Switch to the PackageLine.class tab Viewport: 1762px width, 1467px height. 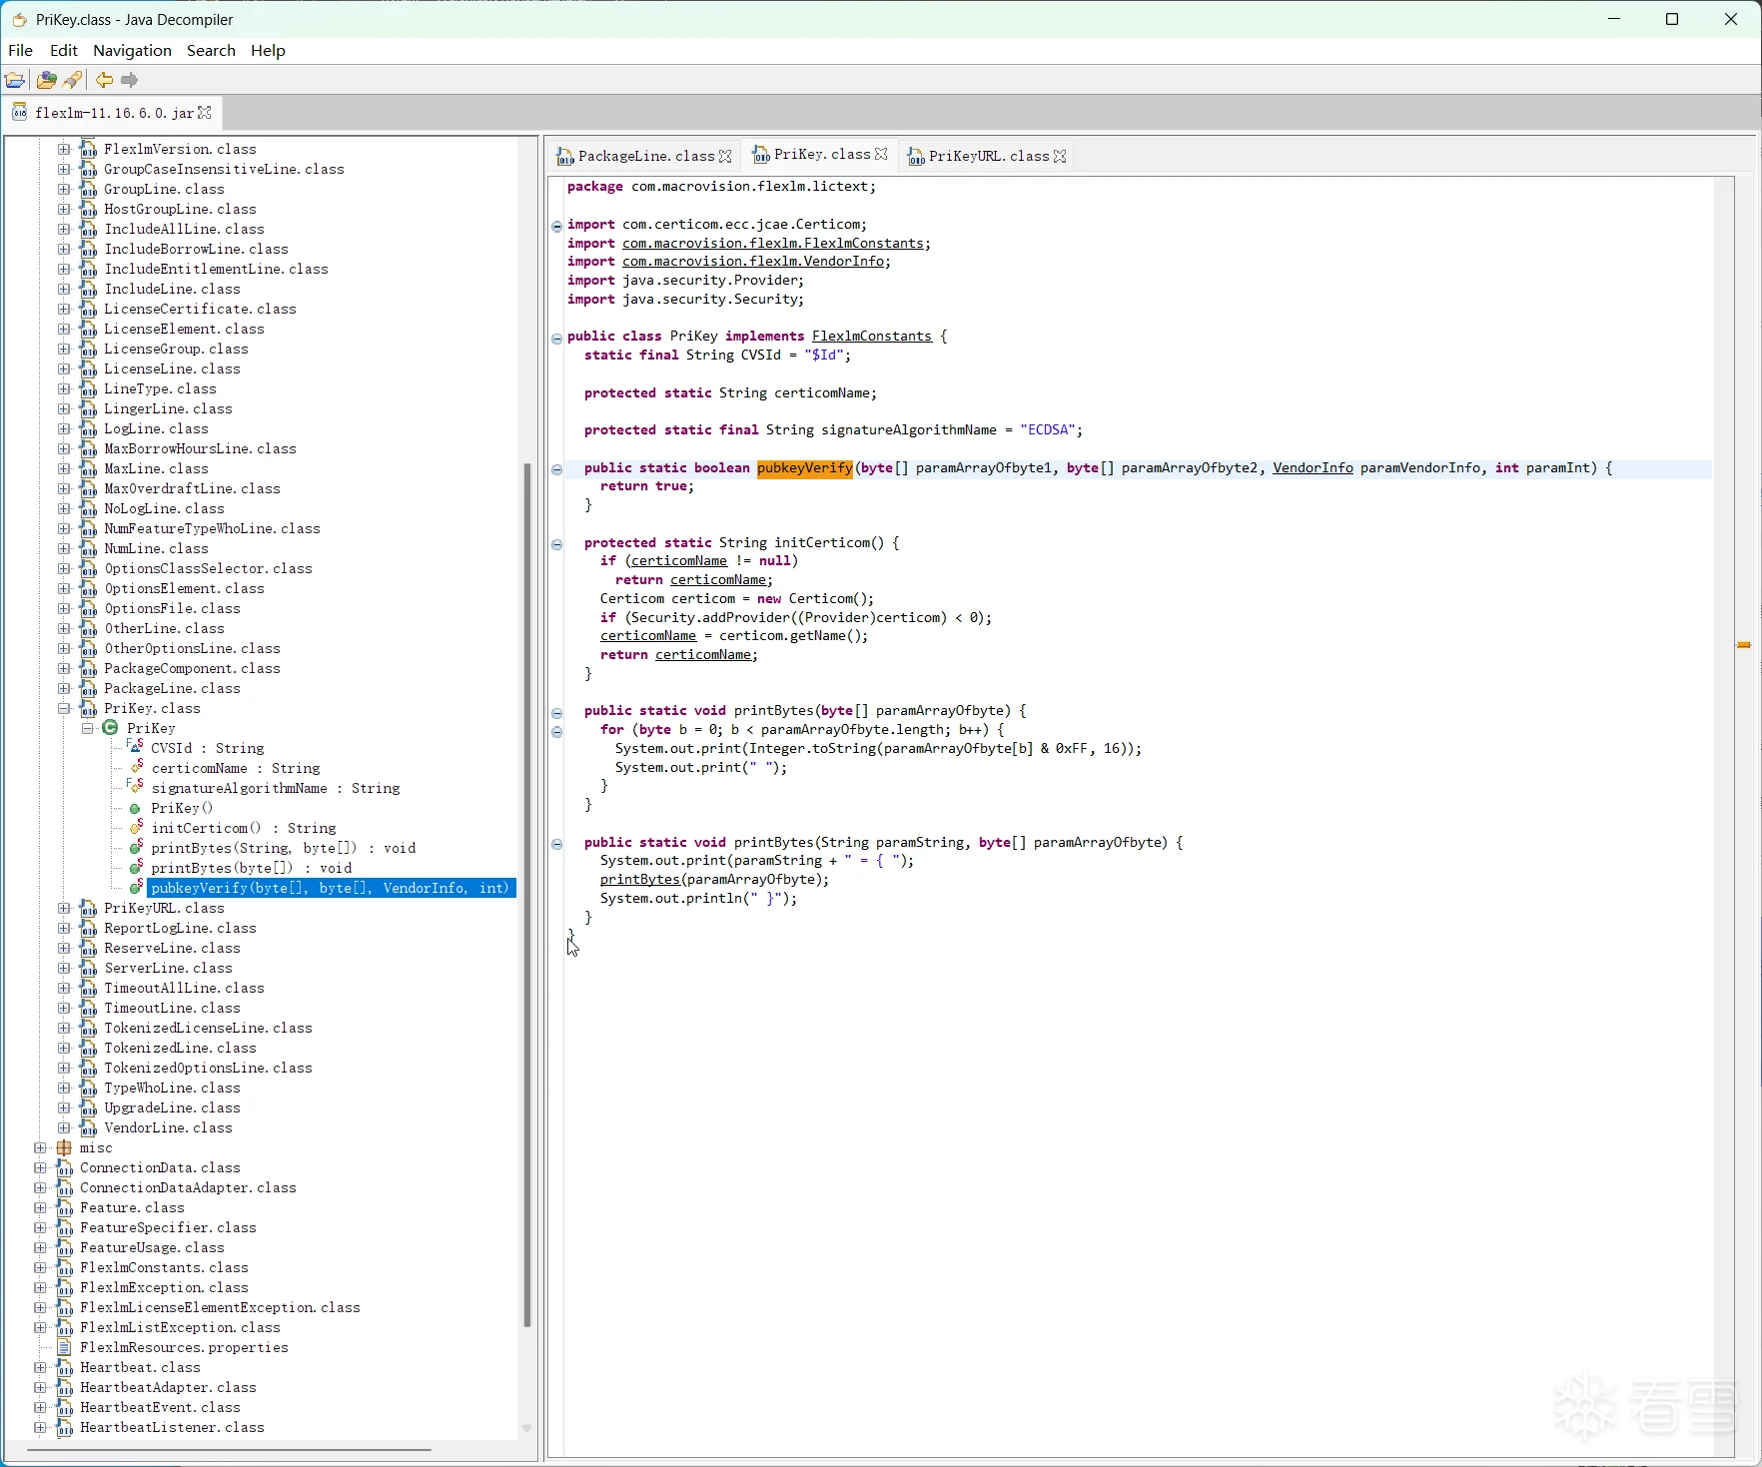point(645,156)
